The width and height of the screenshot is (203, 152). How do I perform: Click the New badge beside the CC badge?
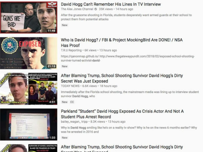[65, 102]
